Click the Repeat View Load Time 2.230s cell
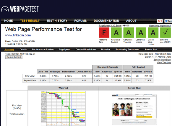Screen dimensions: 172x126 [43, 80]
